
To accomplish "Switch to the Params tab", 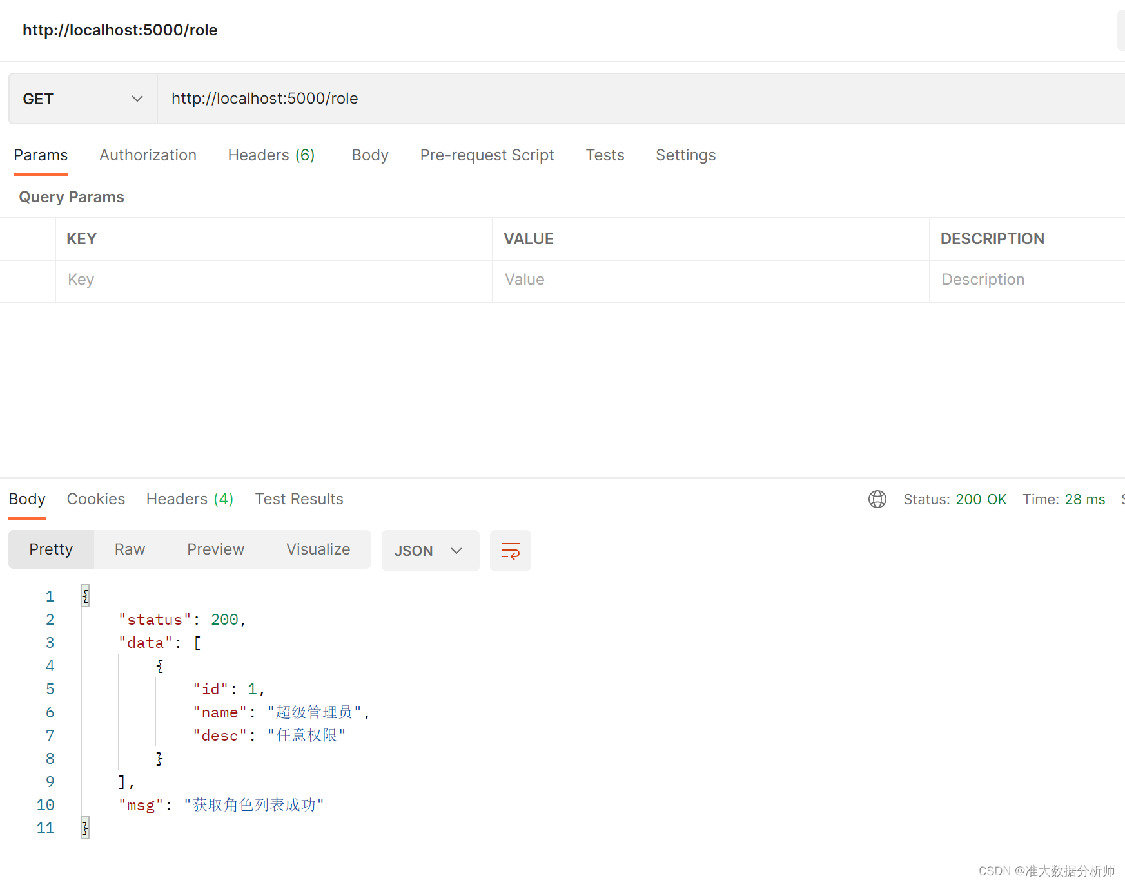I will [41, 155].
